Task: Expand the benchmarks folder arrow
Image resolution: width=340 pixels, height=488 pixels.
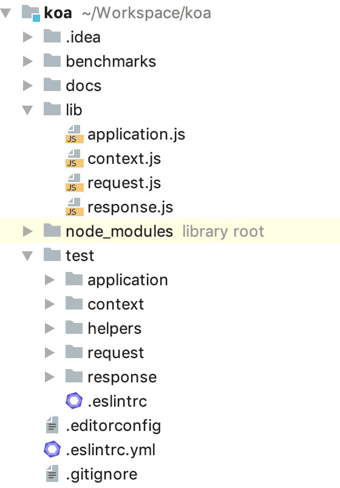Action: coord(28,62)
